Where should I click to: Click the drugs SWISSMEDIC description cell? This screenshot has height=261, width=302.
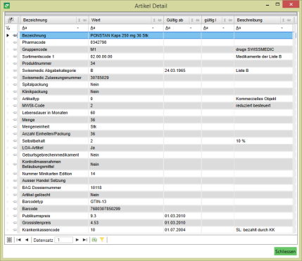255,49
